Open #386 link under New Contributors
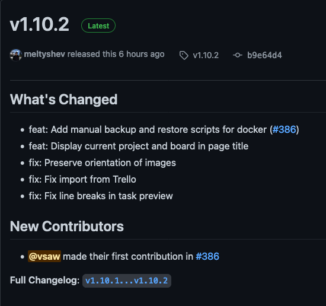Viewport: 326px width, 306px height. pos(207,256)
